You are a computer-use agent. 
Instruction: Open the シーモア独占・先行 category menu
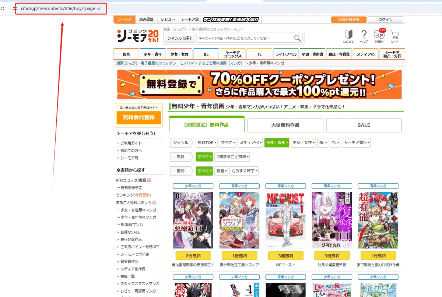pyautogui.click(x=392, y=54)
